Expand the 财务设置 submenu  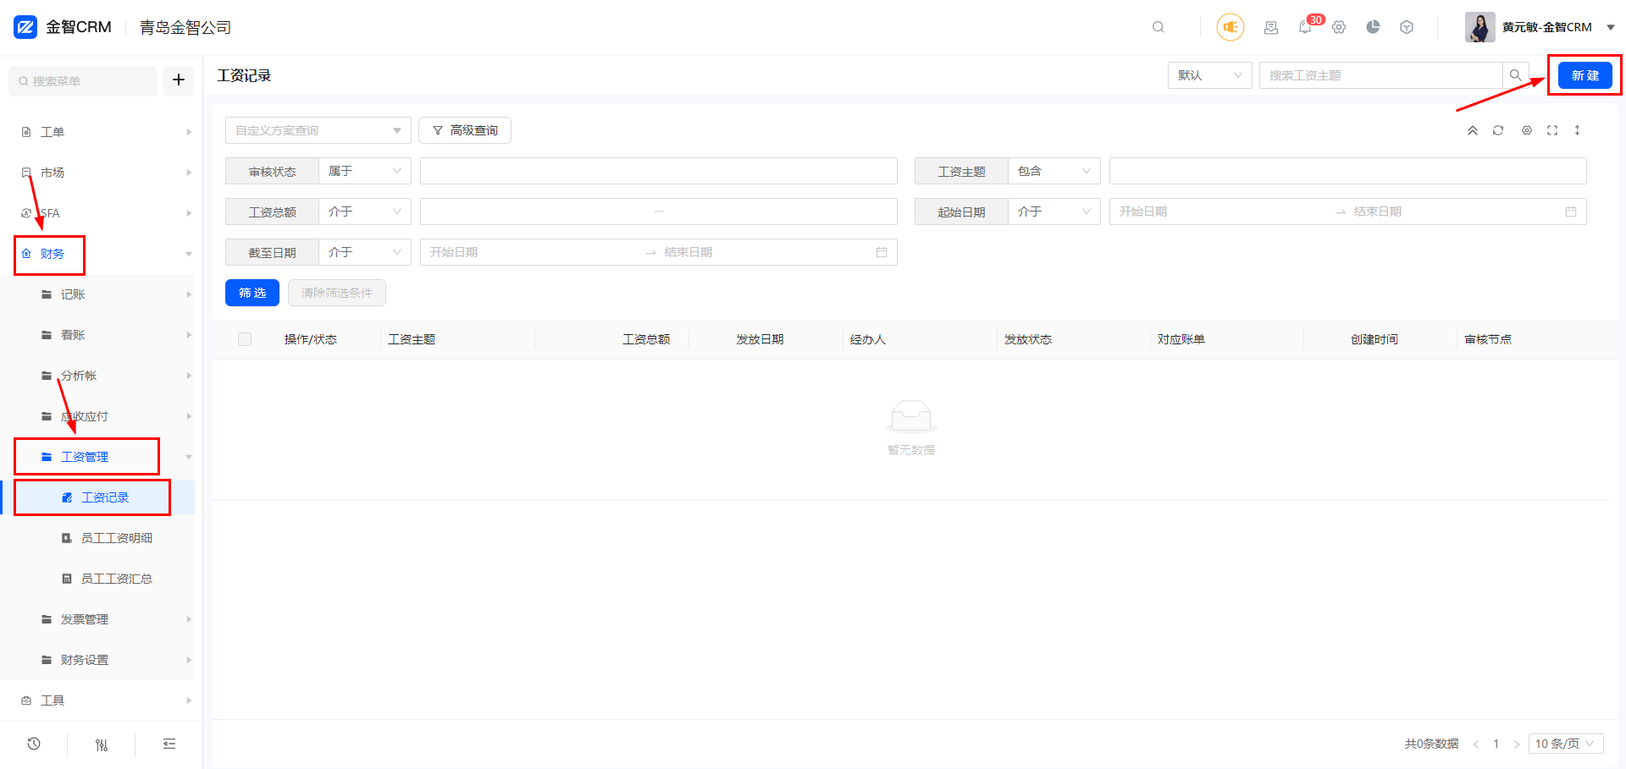[x=102, y=660]
